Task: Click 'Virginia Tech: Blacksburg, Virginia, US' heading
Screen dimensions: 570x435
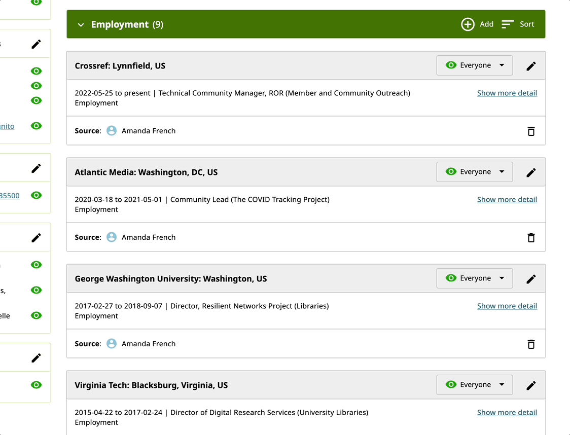Action: click(151, 385)
